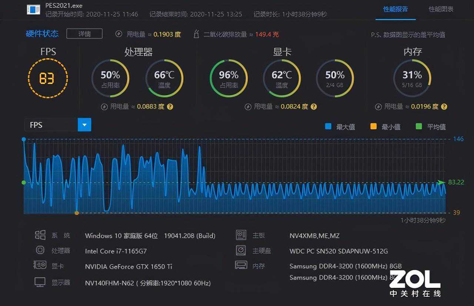
Task: Click the orange FPS 63 circular gauge
Action: coord(48,78)
